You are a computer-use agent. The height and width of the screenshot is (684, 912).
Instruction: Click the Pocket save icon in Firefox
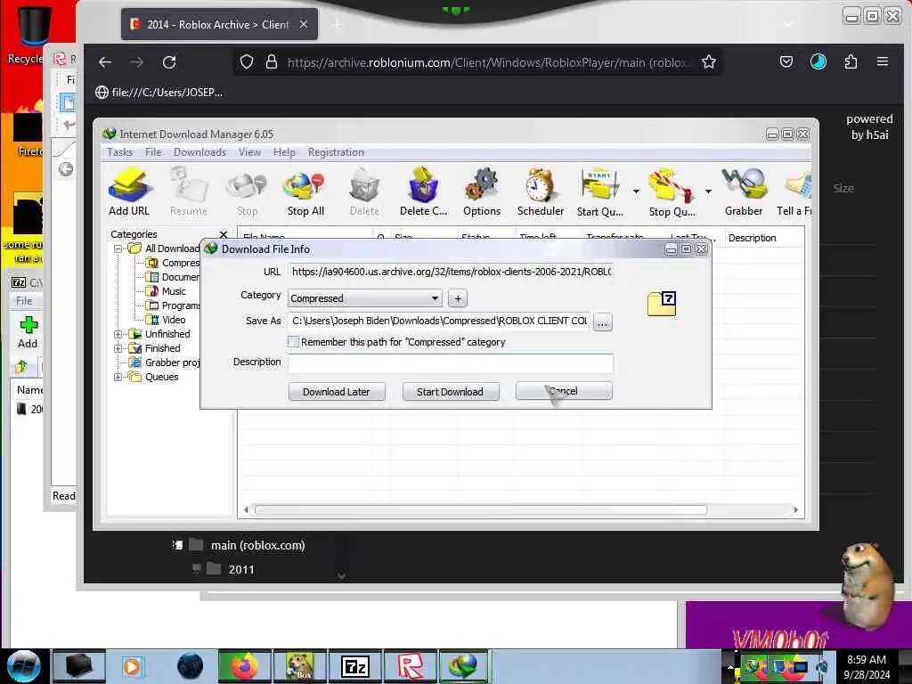tap(786, 61)
